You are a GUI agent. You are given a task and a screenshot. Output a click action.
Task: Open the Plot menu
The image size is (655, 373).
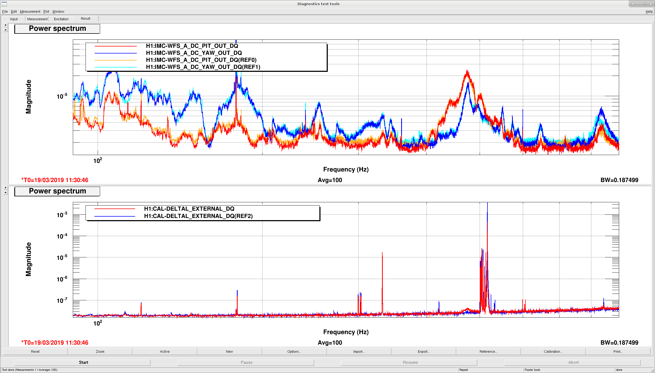tap(46, 12)
